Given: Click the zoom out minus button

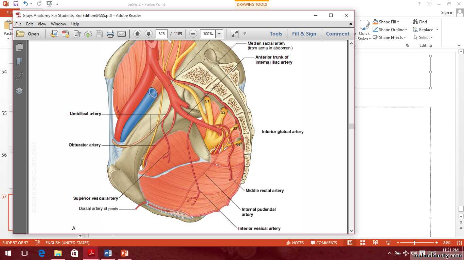Looking at the screenshot, I should [193, 34].
